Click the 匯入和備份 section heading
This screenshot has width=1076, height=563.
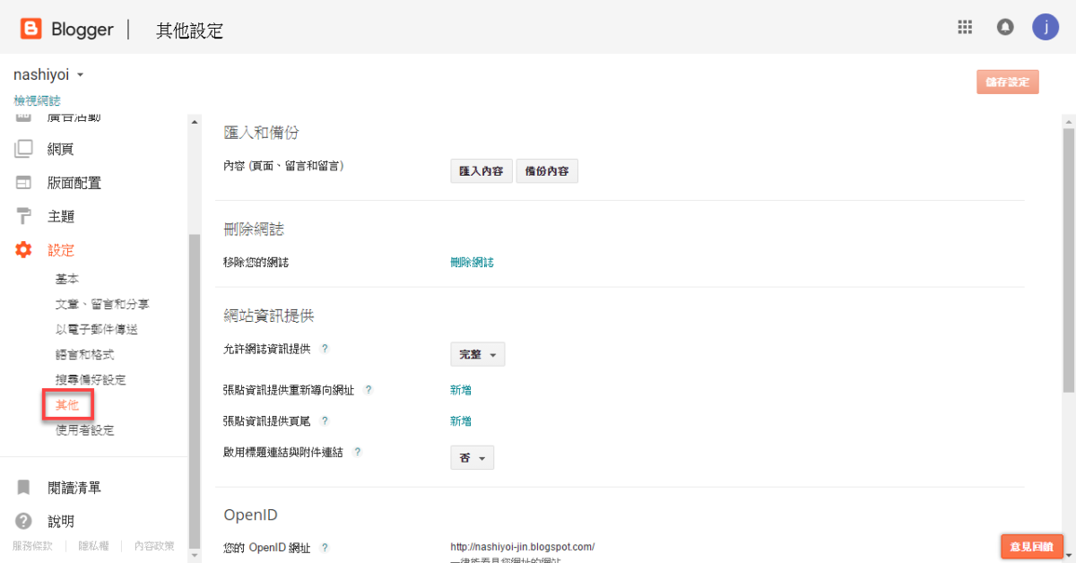261,133
